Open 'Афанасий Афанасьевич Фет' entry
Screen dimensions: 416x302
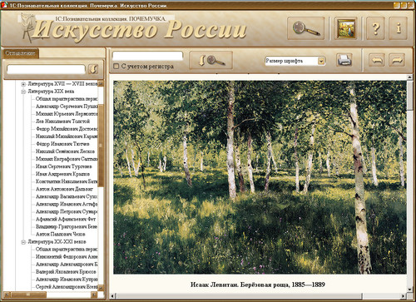click(66, 219)
